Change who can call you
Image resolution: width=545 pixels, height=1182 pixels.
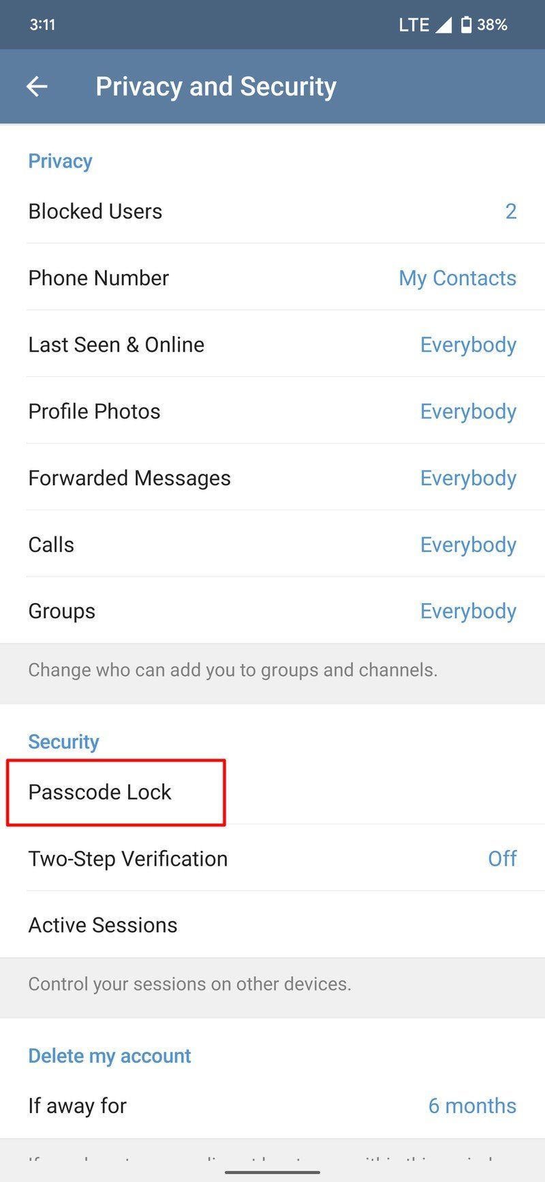point(468,545)
